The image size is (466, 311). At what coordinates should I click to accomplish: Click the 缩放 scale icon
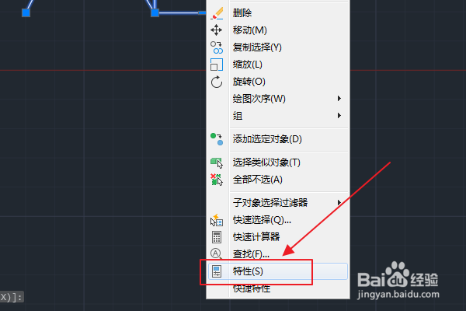coord(217,65)
